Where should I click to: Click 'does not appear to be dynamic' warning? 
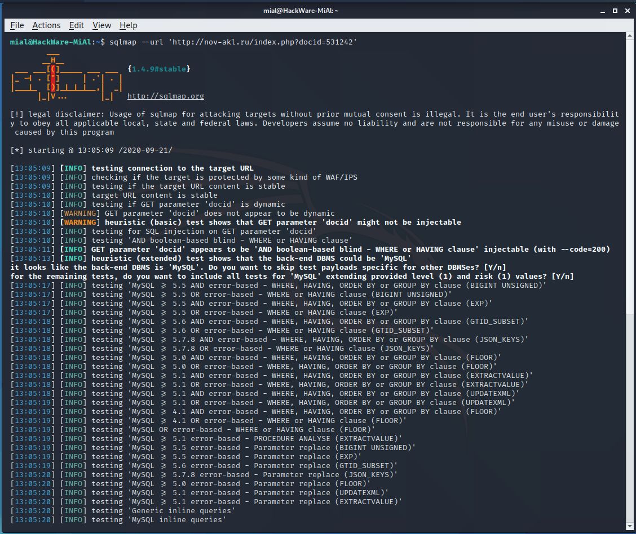pyautogui.click(x=173, y=213)
